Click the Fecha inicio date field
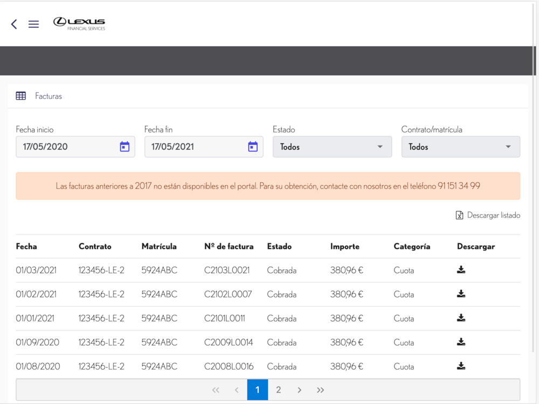Image resolution: width=539 pixels, height=404 pixels. [x=75, y=147]
